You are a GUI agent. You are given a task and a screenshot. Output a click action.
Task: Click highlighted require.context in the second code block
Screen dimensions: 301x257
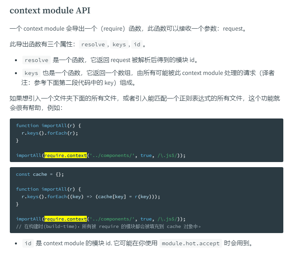pyautogui.click(x=66, y=219)
